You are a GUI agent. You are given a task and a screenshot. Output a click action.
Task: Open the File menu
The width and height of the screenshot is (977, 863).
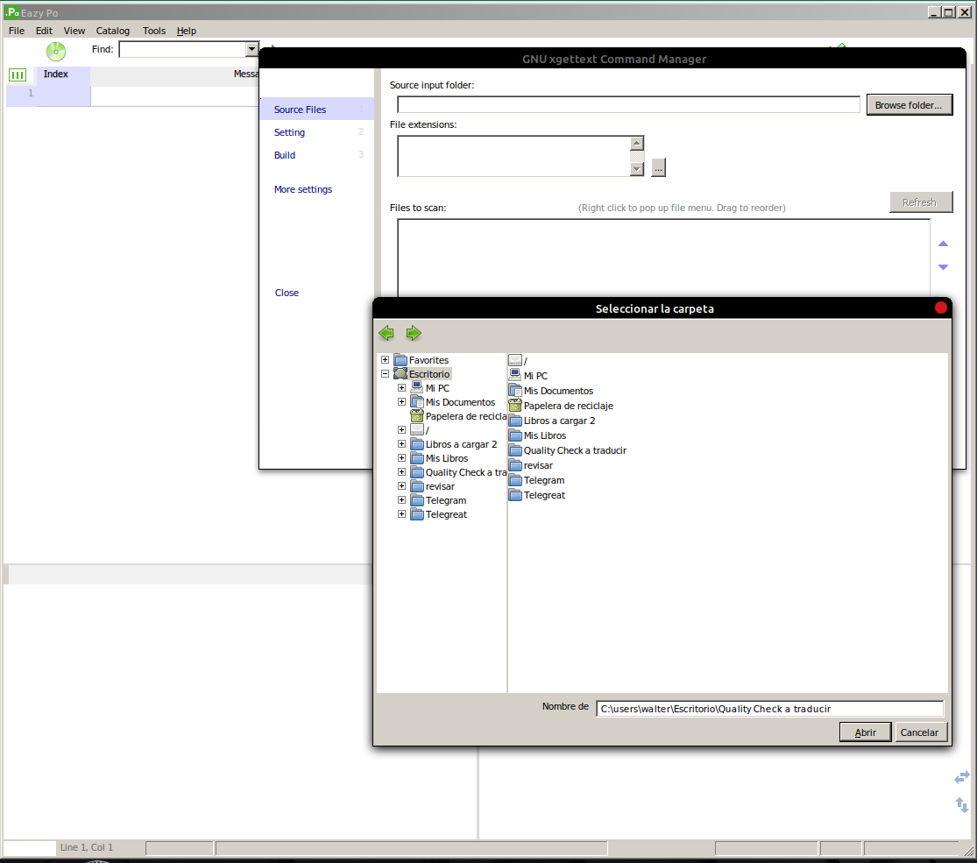pos(17,31)
